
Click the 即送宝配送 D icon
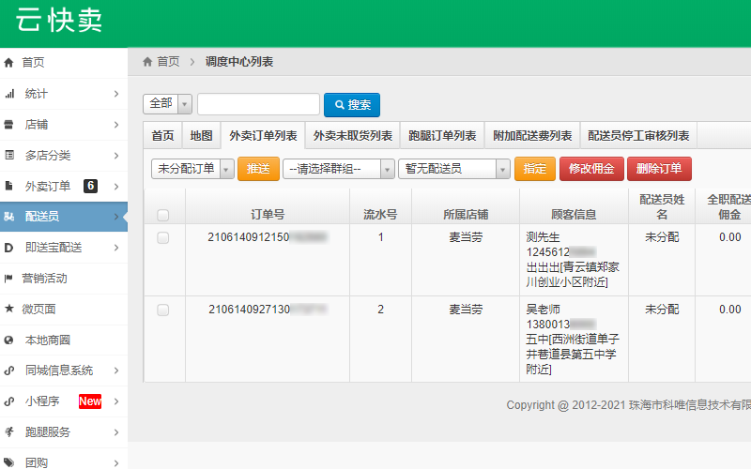(x=8, y=248)
